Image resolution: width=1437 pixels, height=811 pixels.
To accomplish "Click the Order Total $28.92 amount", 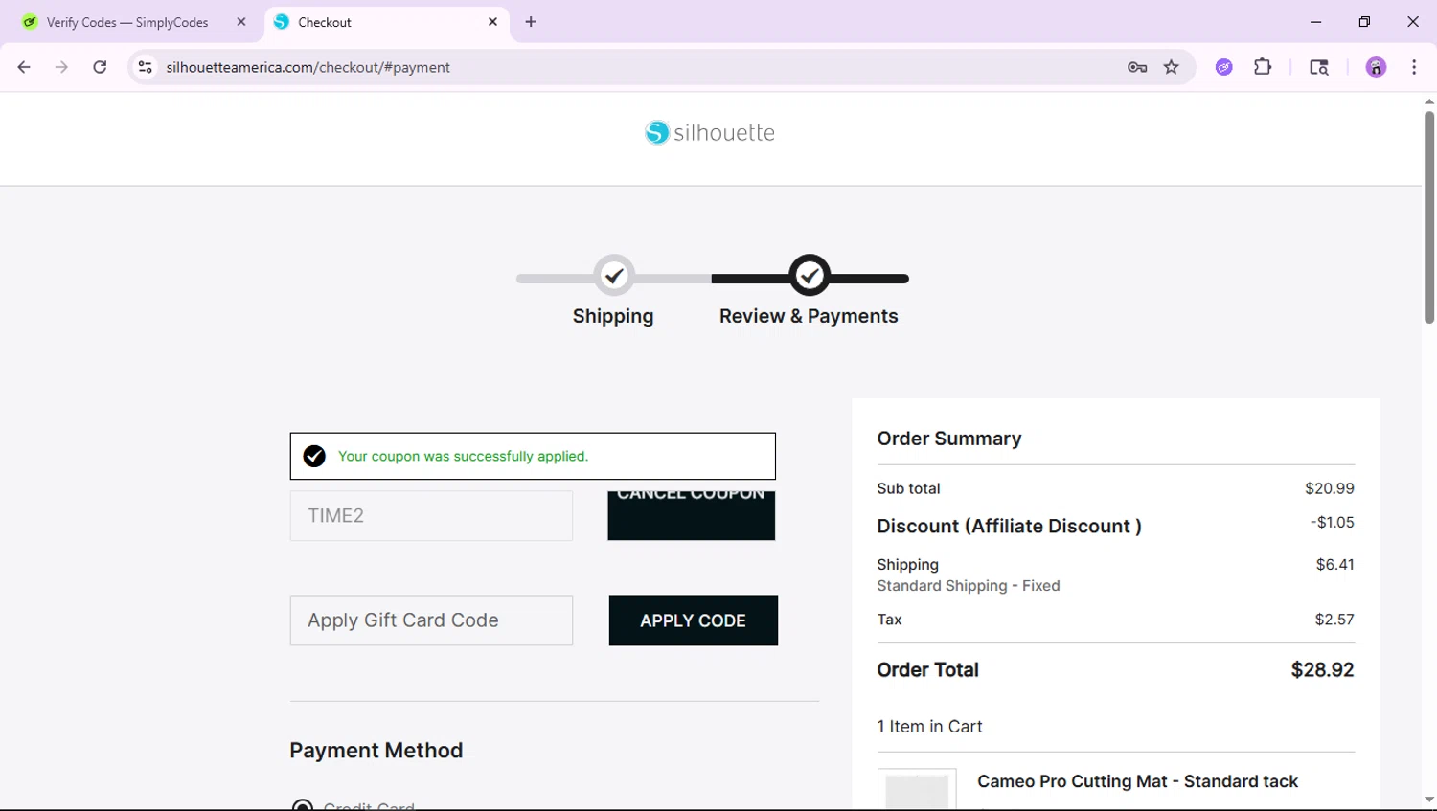I will 1322,669.
